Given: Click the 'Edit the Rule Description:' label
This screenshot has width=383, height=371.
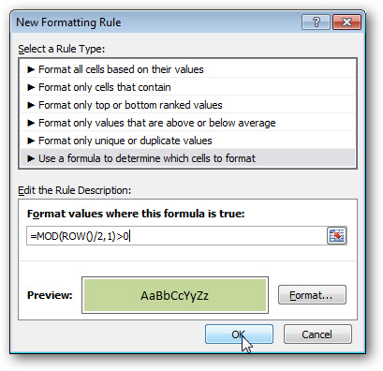Looking at the screenshot, I should [75, 190].
